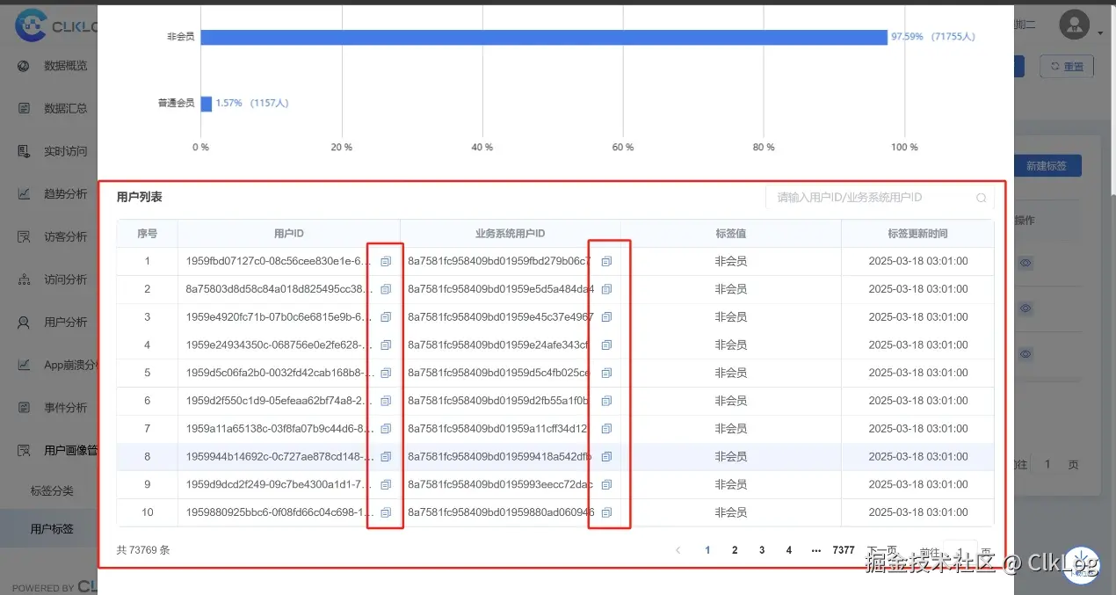Click the 数据概览 sidebar icon
This screenshot has width=1116, height=595.
pyautogui.click(x=25, y=65)
